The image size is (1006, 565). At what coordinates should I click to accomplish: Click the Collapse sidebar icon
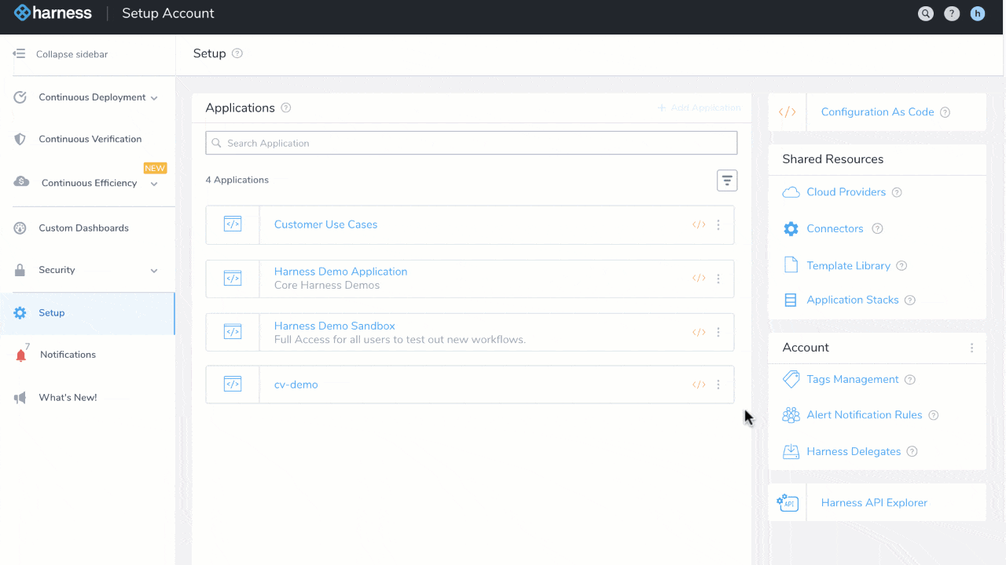pyautogui.click(x=19, y=54)
